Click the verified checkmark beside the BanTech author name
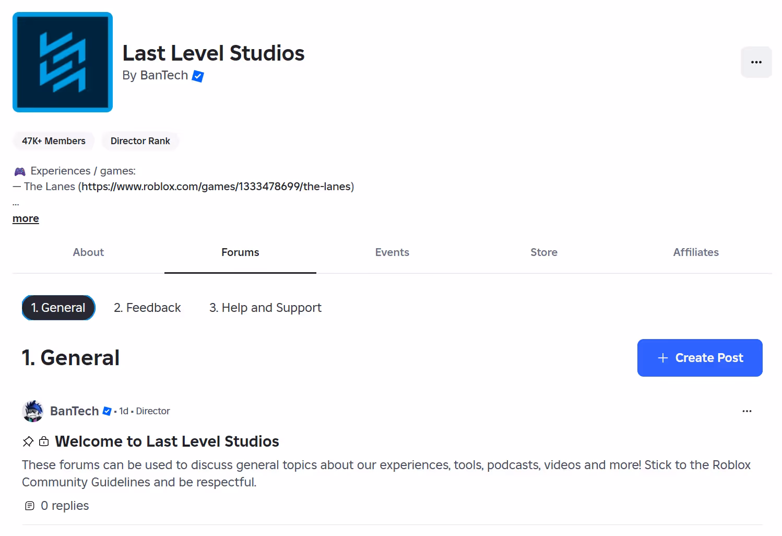This screenshot has width=782, height=536. (x=106, y=411)
